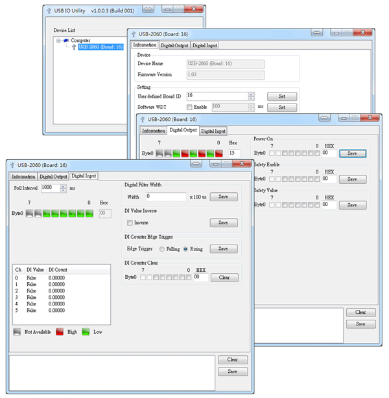389x398 pixels.
Task: Click double-arrow button in Information window title bar
Action: (317, 32)
